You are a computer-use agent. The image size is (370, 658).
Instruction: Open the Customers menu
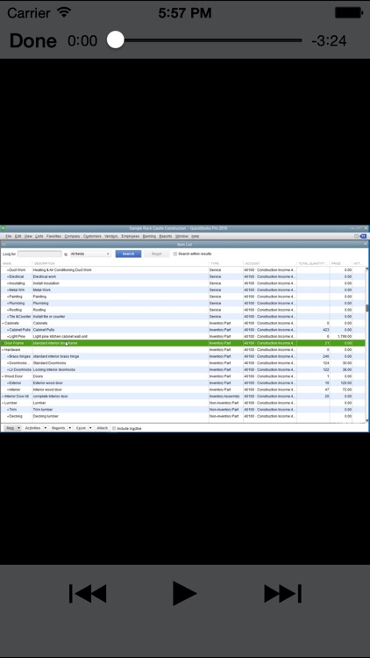coord(92,236)
